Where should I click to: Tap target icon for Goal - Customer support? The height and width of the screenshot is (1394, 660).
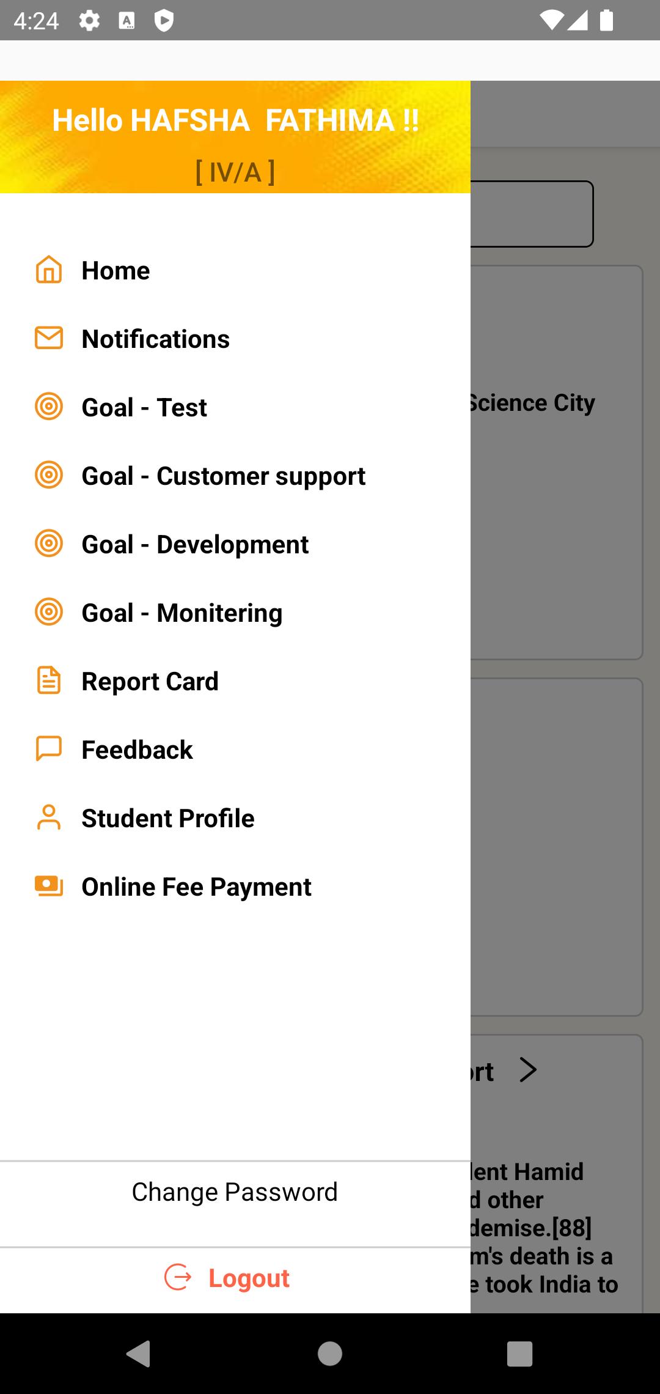click(49, 475)
